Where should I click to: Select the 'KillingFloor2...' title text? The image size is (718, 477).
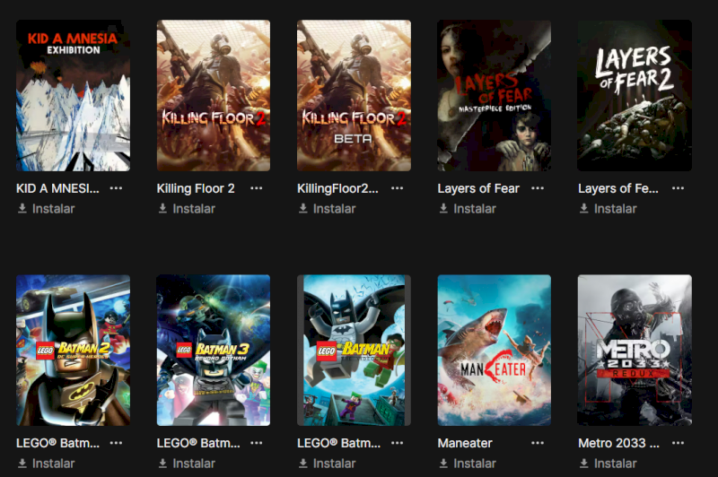[338, 188]
